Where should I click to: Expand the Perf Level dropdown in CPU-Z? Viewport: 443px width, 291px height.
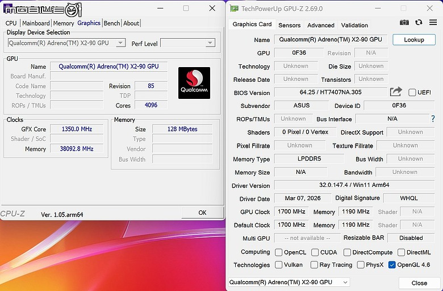click(x=187, y=43)
